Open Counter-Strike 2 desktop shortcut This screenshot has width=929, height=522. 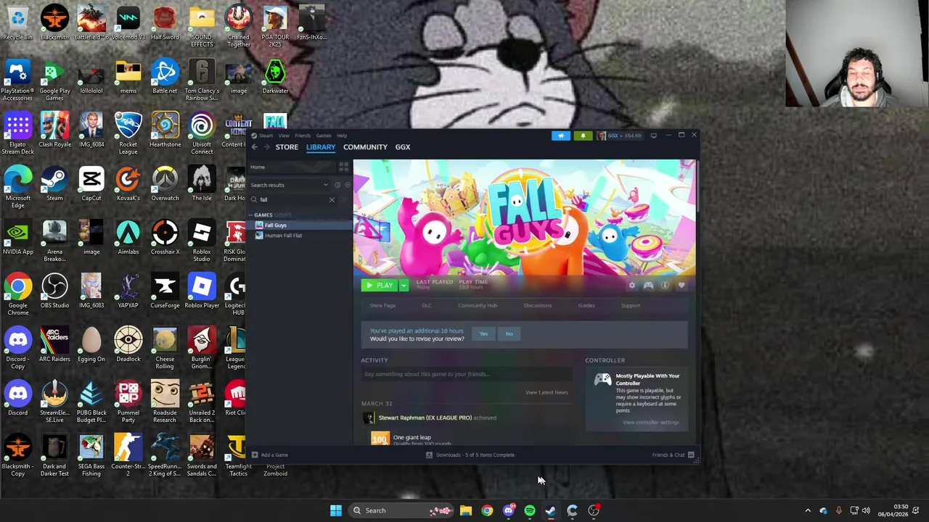[128, 455]
